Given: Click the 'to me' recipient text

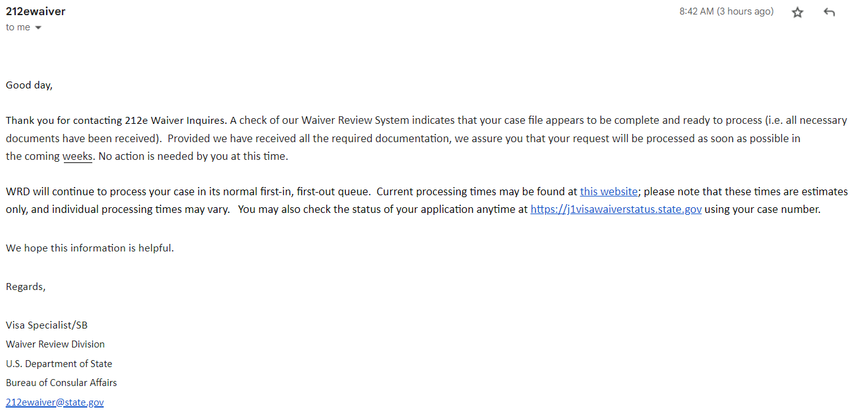Looking at the screenshot, I should tap(18, 27).
